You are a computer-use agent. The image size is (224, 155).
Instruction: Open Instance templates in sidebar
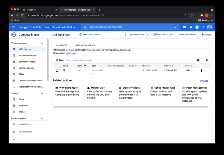[28, 55]
